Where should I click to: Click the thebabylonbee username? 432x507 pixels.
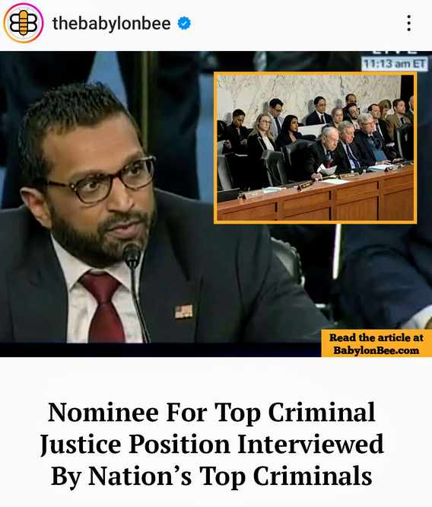(112, 24)
